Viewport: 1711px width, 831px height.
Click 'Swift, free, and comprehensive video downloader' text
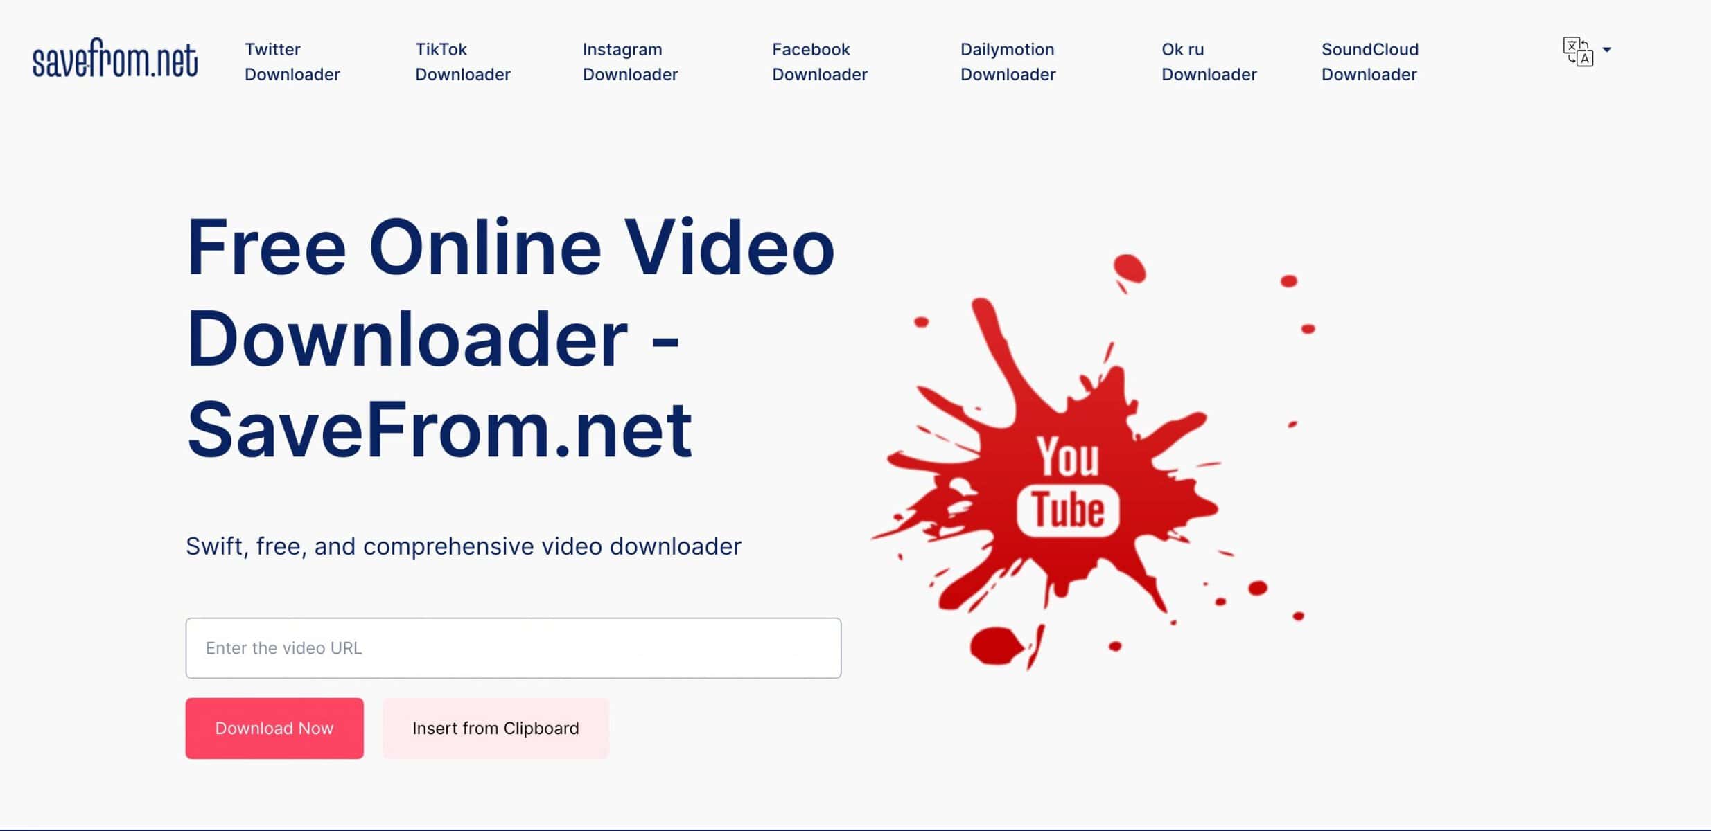[x=464, y=546]
